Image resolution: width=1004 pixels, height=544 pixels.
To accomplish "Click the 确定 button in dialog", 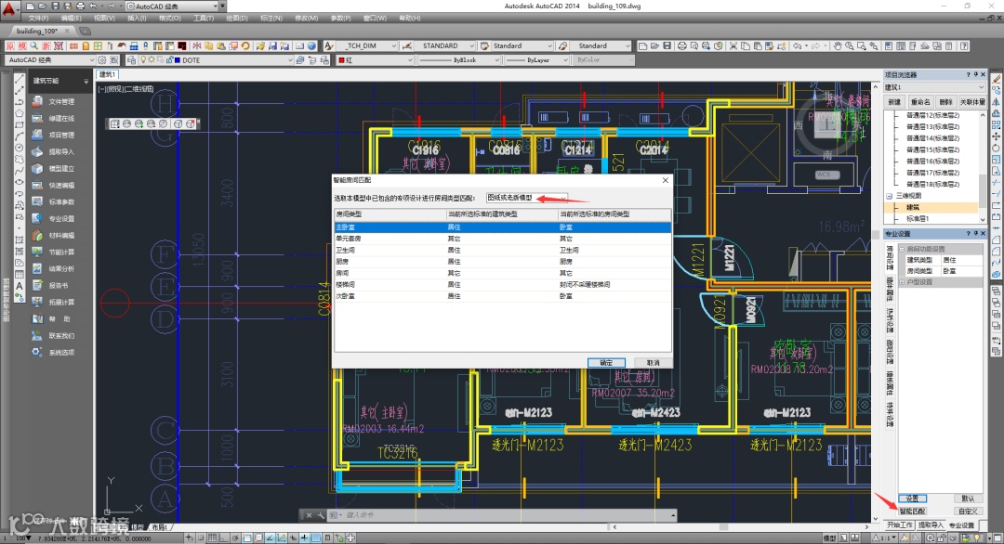I will (606, 363).
